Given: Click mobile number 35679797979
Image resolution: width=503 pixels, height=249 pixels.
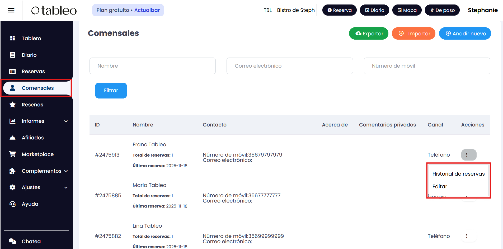Looking at the screenshot, I should [265, 155].
